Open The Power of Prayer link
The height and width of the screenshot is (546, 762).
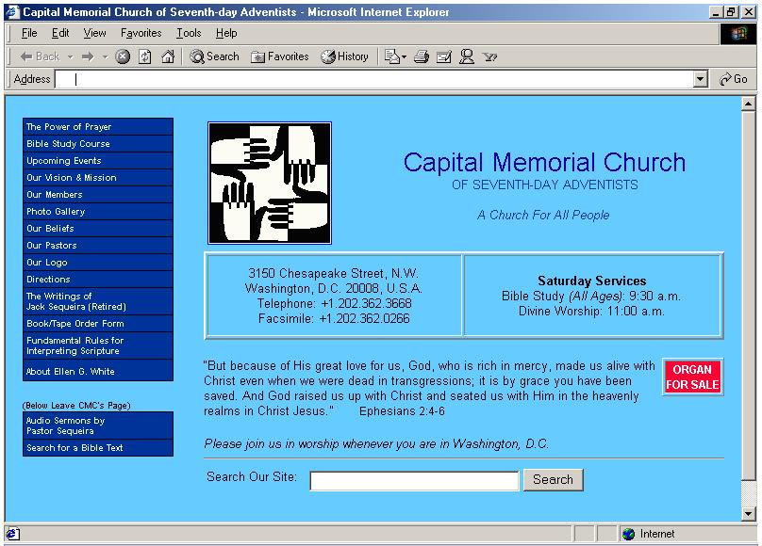(x=98, y=126)
